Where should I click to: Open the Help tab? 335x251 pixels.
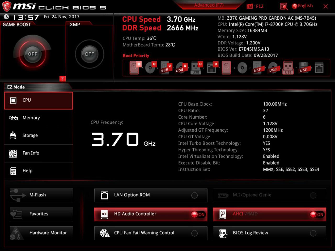(38, 171)
